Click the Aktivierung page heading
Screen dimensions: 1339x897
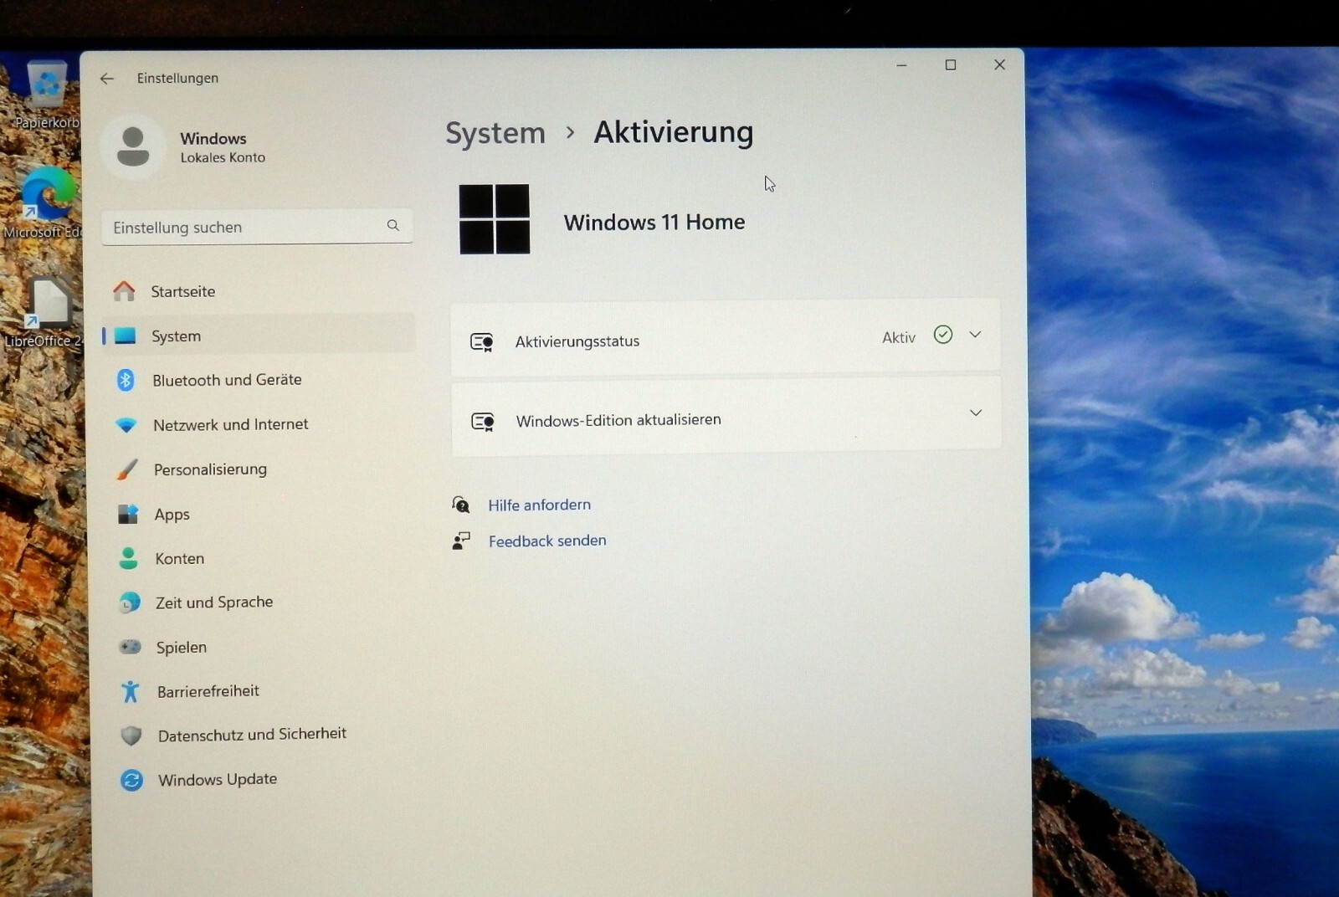(x=674, y=132)
